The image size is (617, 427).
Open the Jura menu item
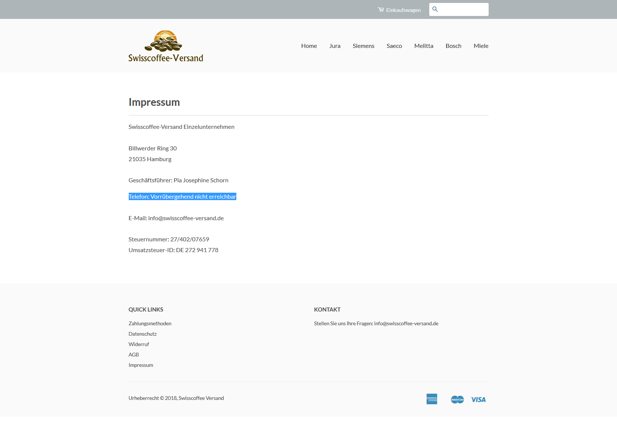click(x=335, y=46)
